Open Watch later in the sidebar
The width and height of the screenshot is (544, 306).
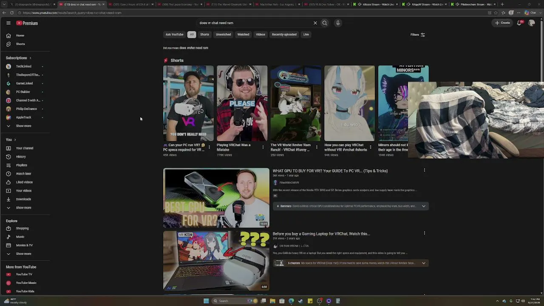(23, 174)
